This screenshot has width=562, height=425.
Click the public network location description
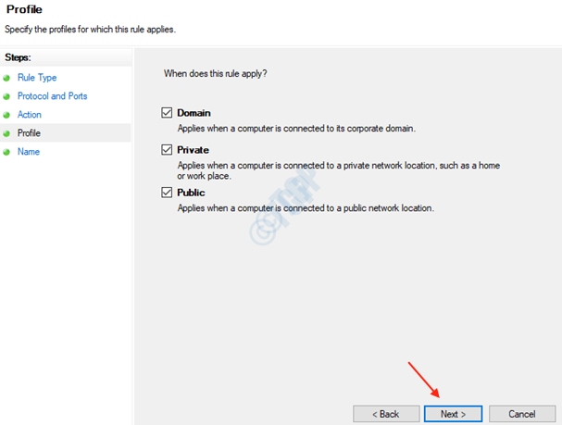click(306, 208)
